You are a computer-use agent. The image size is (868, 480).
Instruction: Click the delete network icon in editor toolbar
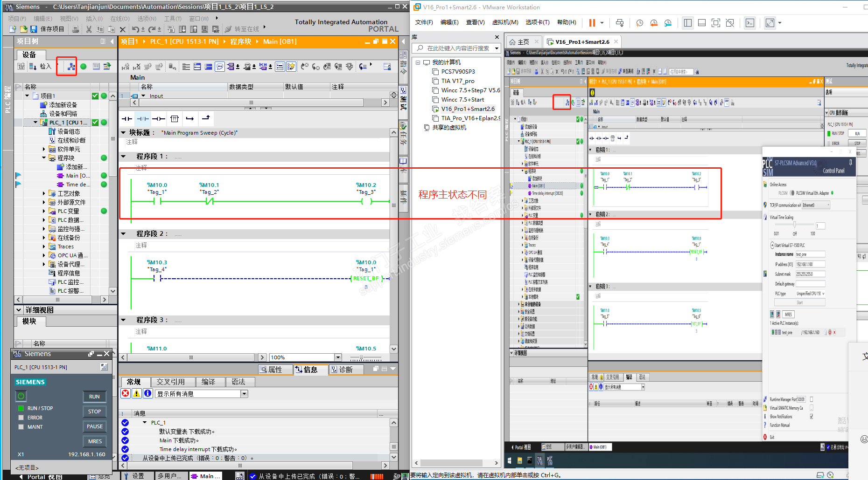137,67
